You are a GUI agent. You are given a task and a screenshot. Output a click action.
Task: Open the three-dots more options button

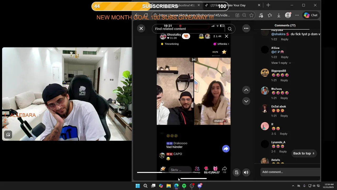click(x=246, y=28)
